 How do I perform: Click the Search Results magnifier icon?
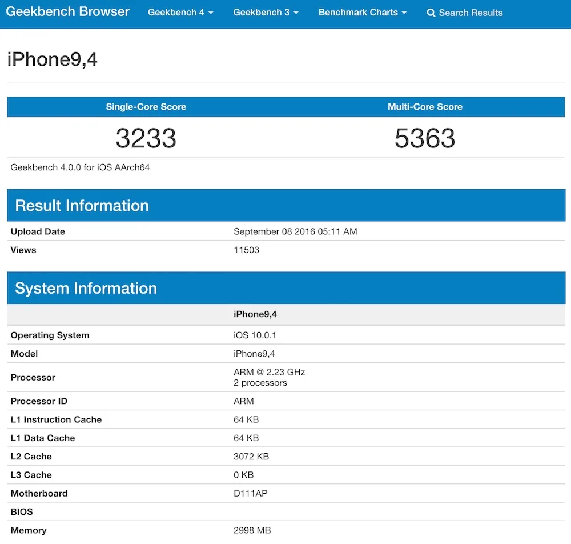coord(431,13)
